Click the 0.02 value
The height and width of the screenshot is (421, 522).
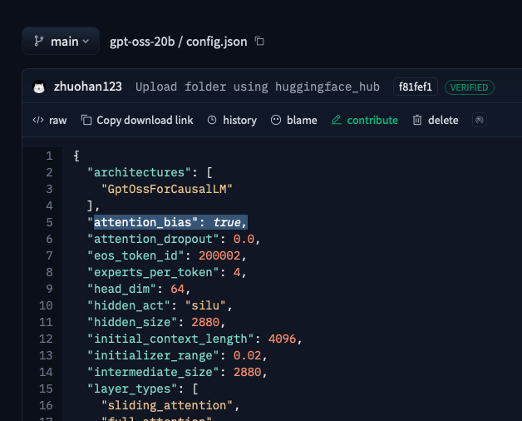click(x=248, y=355)
